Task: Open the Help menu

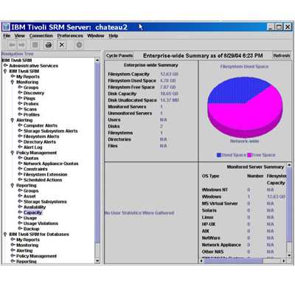Action: (x=114, y=36)
